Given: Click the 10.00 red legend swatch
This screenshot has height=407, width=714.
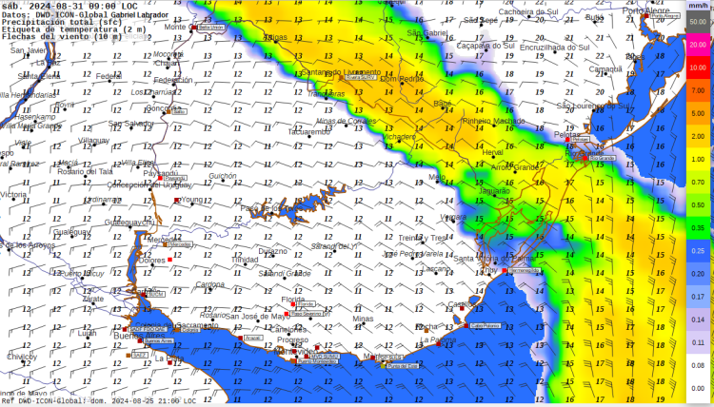Looking at the screenshot, I should click(697, 68).
